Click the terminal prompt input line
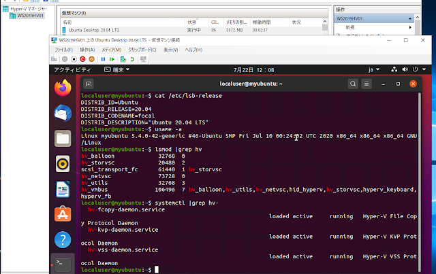Image resolution: width=436 pixels, height=274 pixels. [x=250, y=269]
